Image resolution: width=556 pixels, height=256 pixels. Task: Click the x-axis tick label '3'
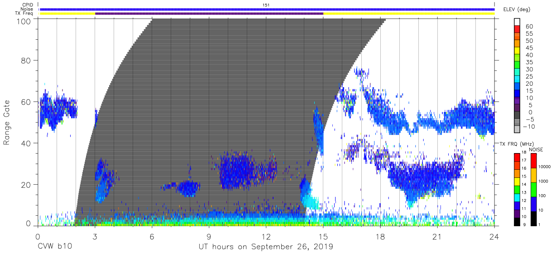(x=95, y=236)
